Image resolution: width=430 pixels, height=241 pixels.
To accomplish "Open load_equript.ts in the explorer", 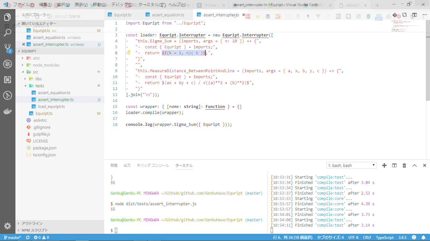I will click(51, 106).
